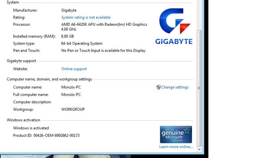Click the Gigabyte logo image
This screenshot has width=262, height=158.
[174, 26]
